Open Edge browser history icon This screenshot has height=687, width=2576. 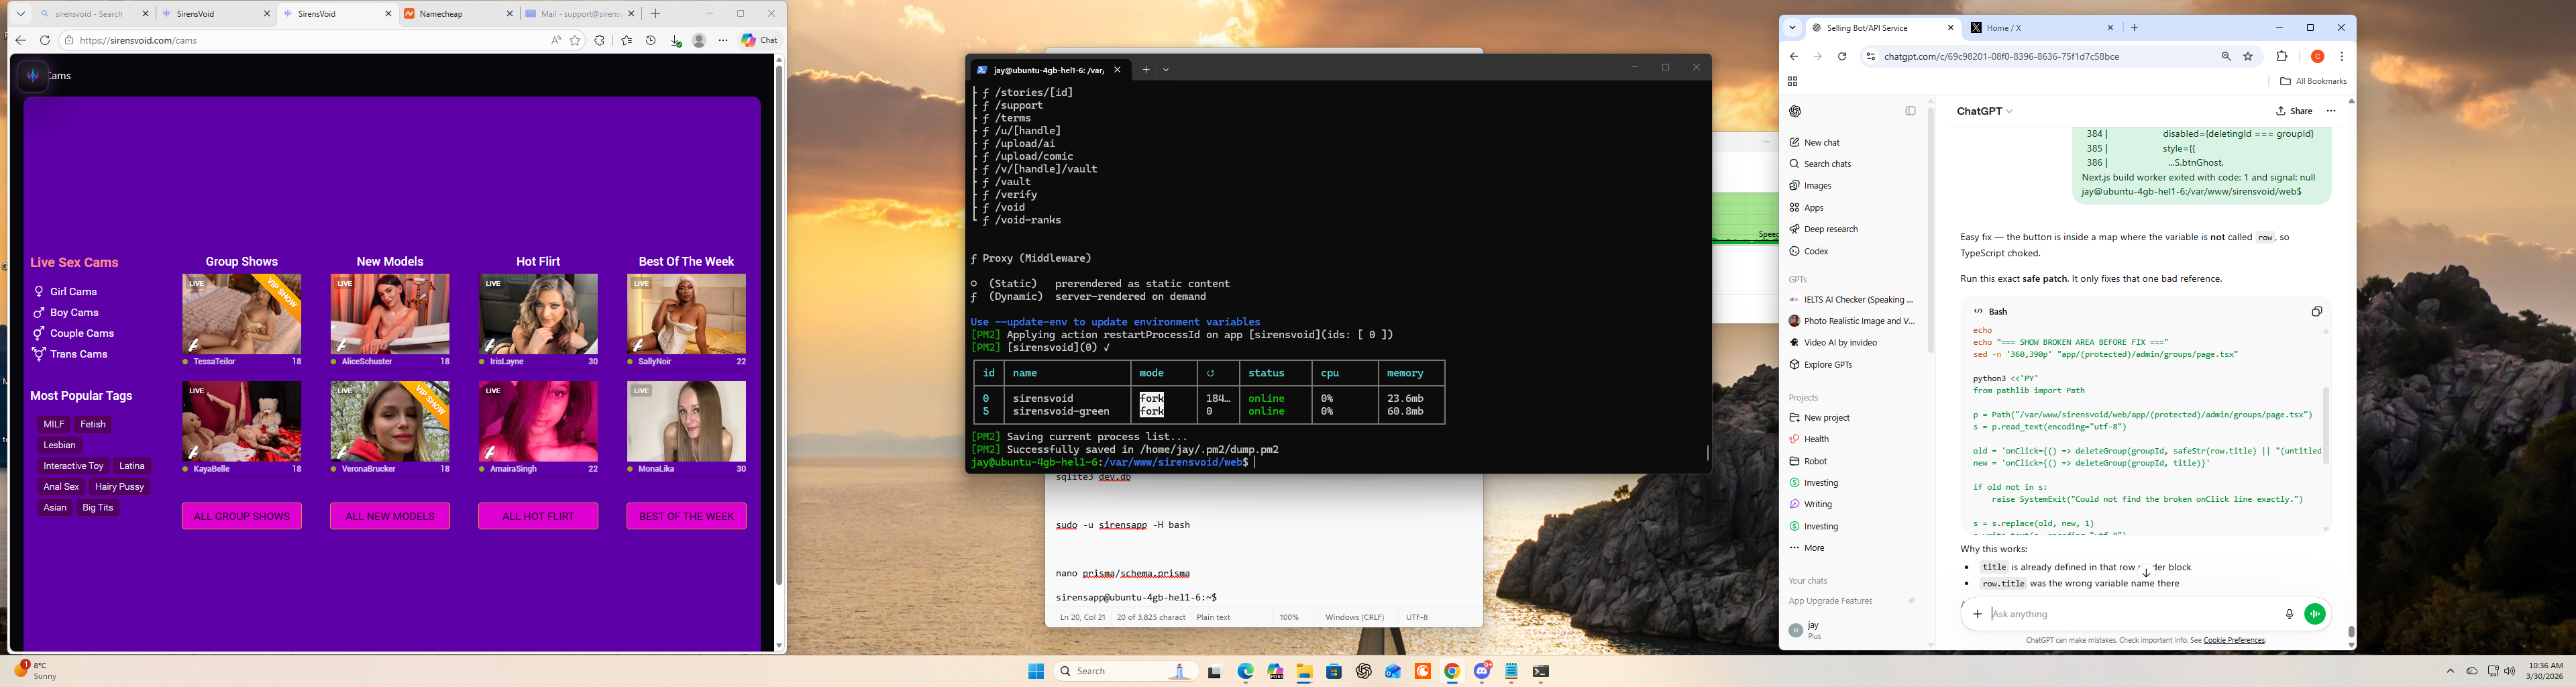click(651, 41)
